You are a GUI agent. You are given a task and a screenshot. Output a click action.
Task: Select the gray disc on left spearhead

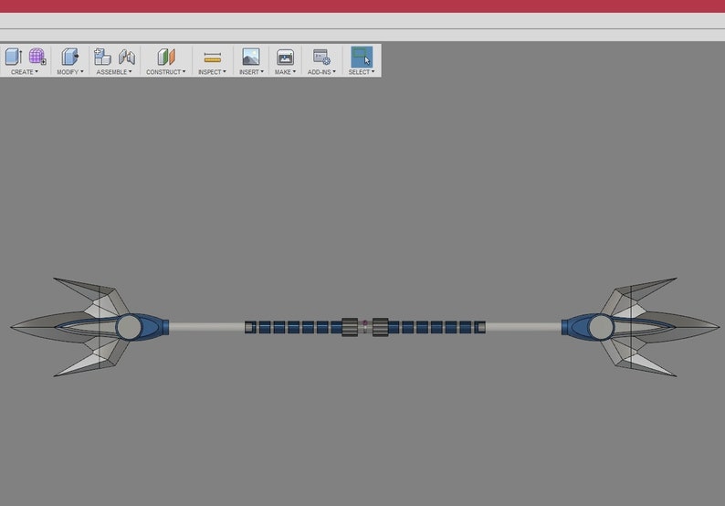click(x=129, y=327)
